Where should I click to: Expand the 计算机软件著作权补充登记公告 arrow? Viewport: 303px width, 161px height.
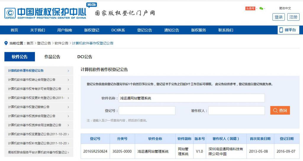point(68,143)
